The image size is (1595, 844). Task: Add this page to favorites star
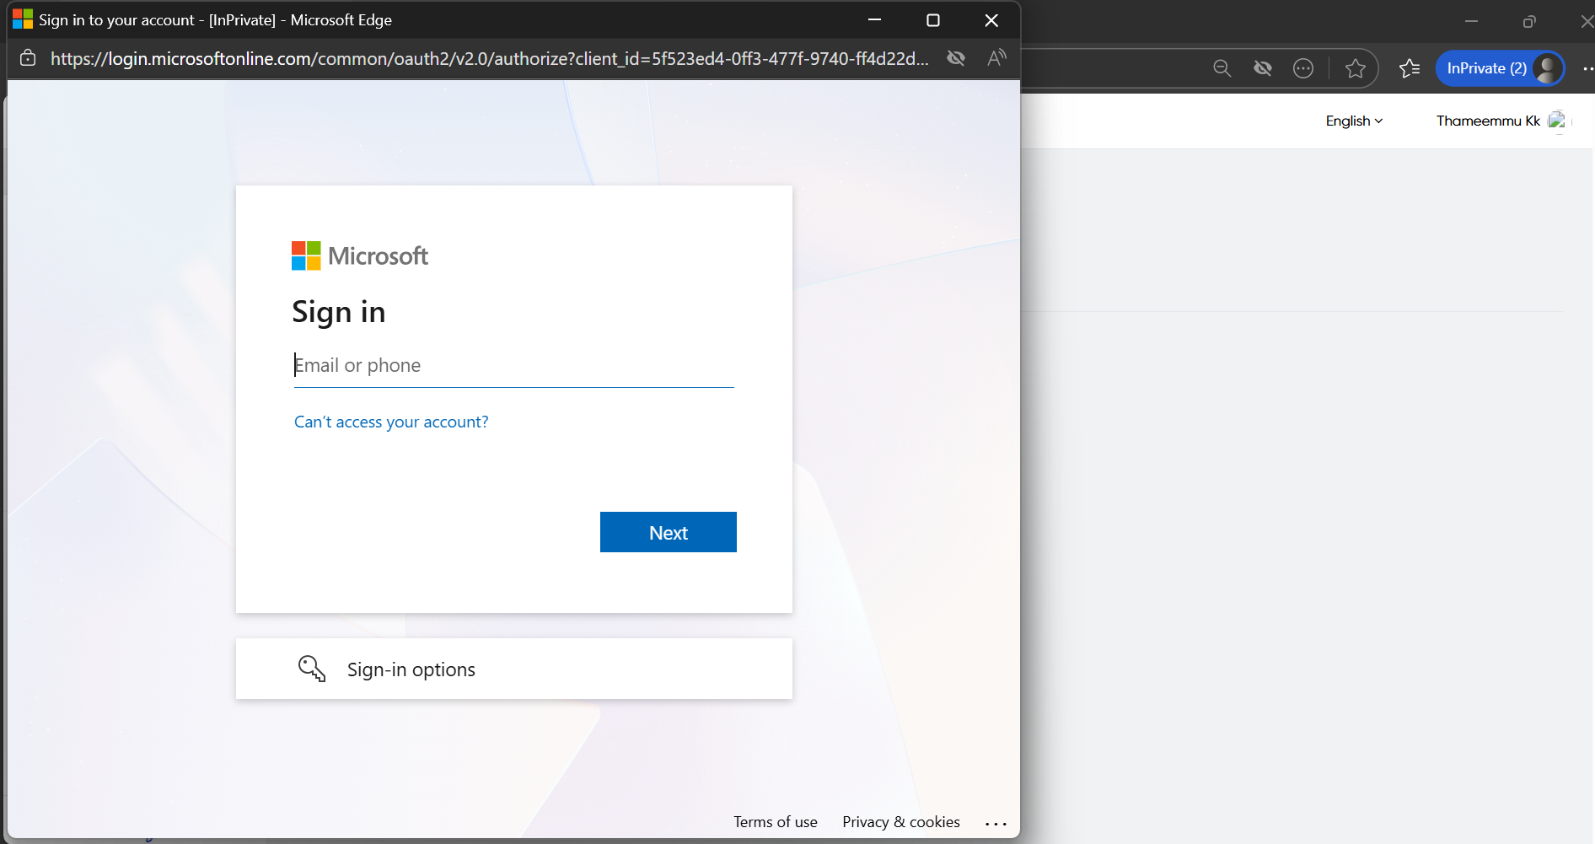[x=1356, y=68]
